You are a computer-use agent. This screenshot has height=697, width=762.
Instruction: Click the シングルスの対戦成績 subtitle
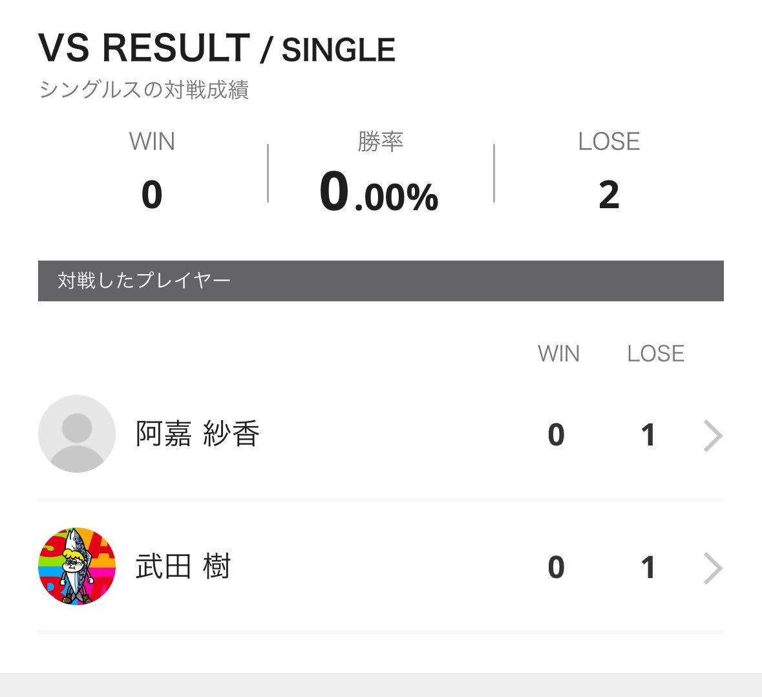pos(144,90)
